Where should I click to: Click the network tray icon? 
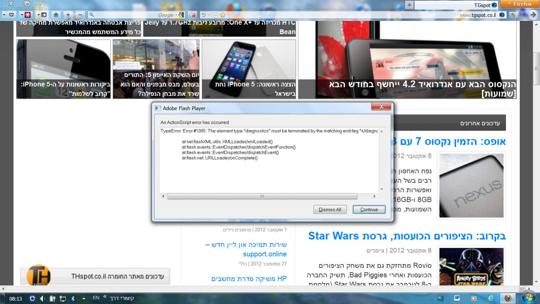tap(62, 299)
